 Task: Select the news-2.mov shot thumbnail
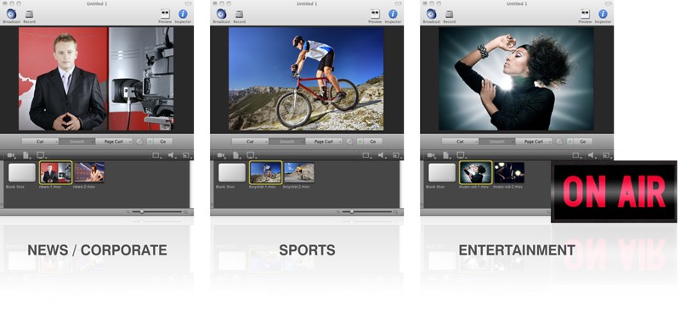click(x=89, y=172)
